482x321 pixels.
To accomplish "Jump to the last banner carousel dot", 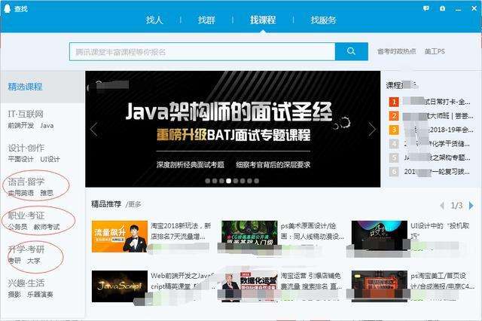I will click(256, 181).
